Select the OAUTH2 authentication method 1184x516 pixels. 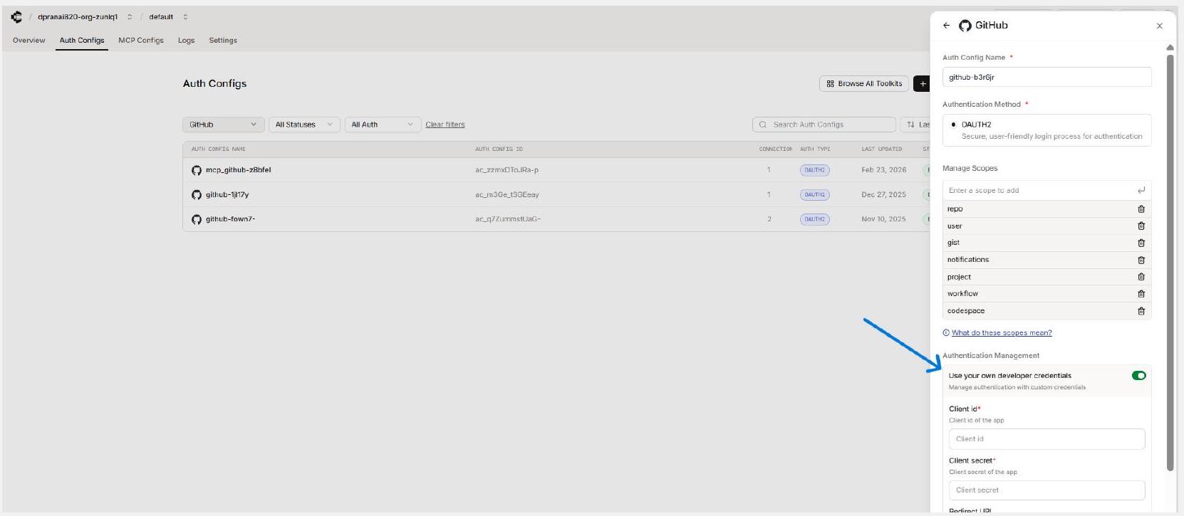pos(1047,130)
